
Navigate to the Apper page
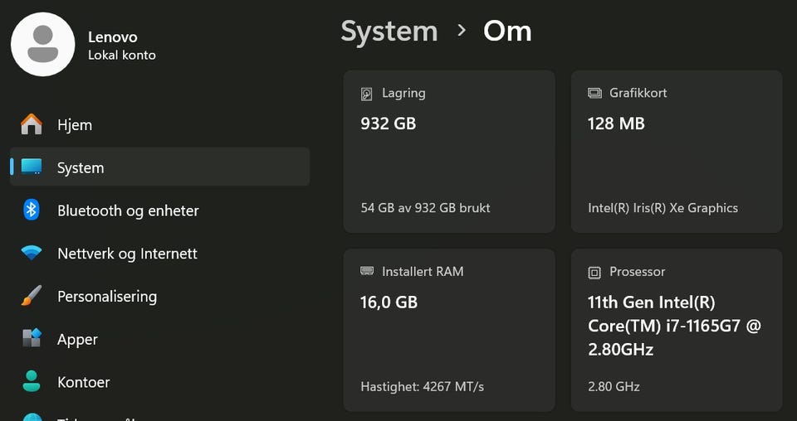tap(77, 339)
